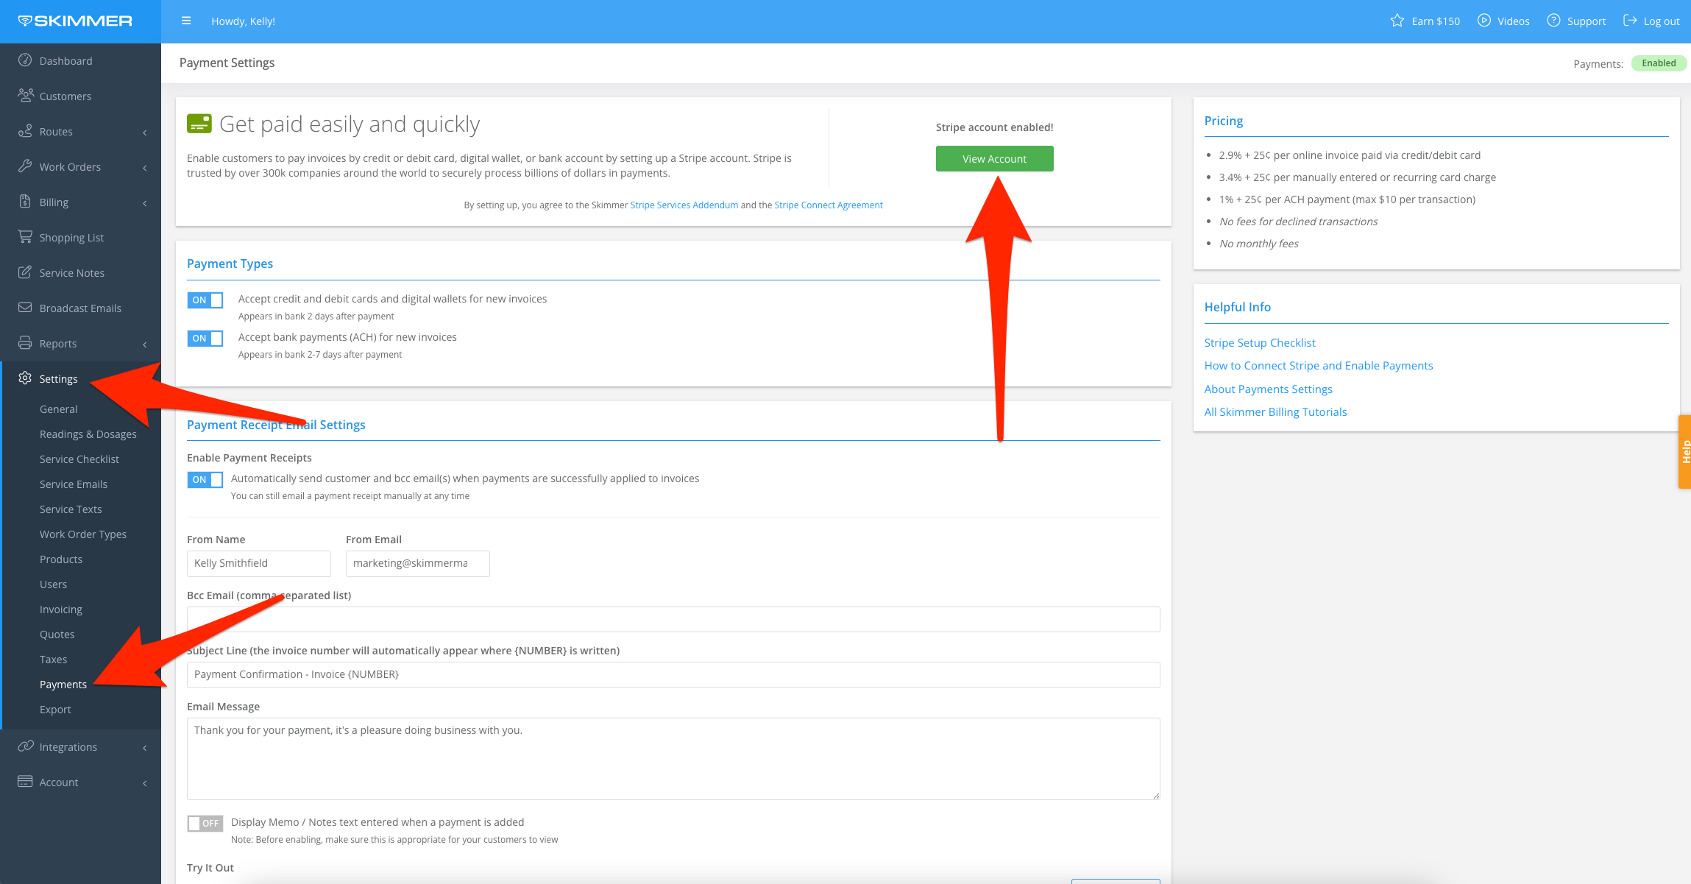This screenshot has width=1691, height=884.
Task: Open Service Texts settings
Action: tap(71, 509)
